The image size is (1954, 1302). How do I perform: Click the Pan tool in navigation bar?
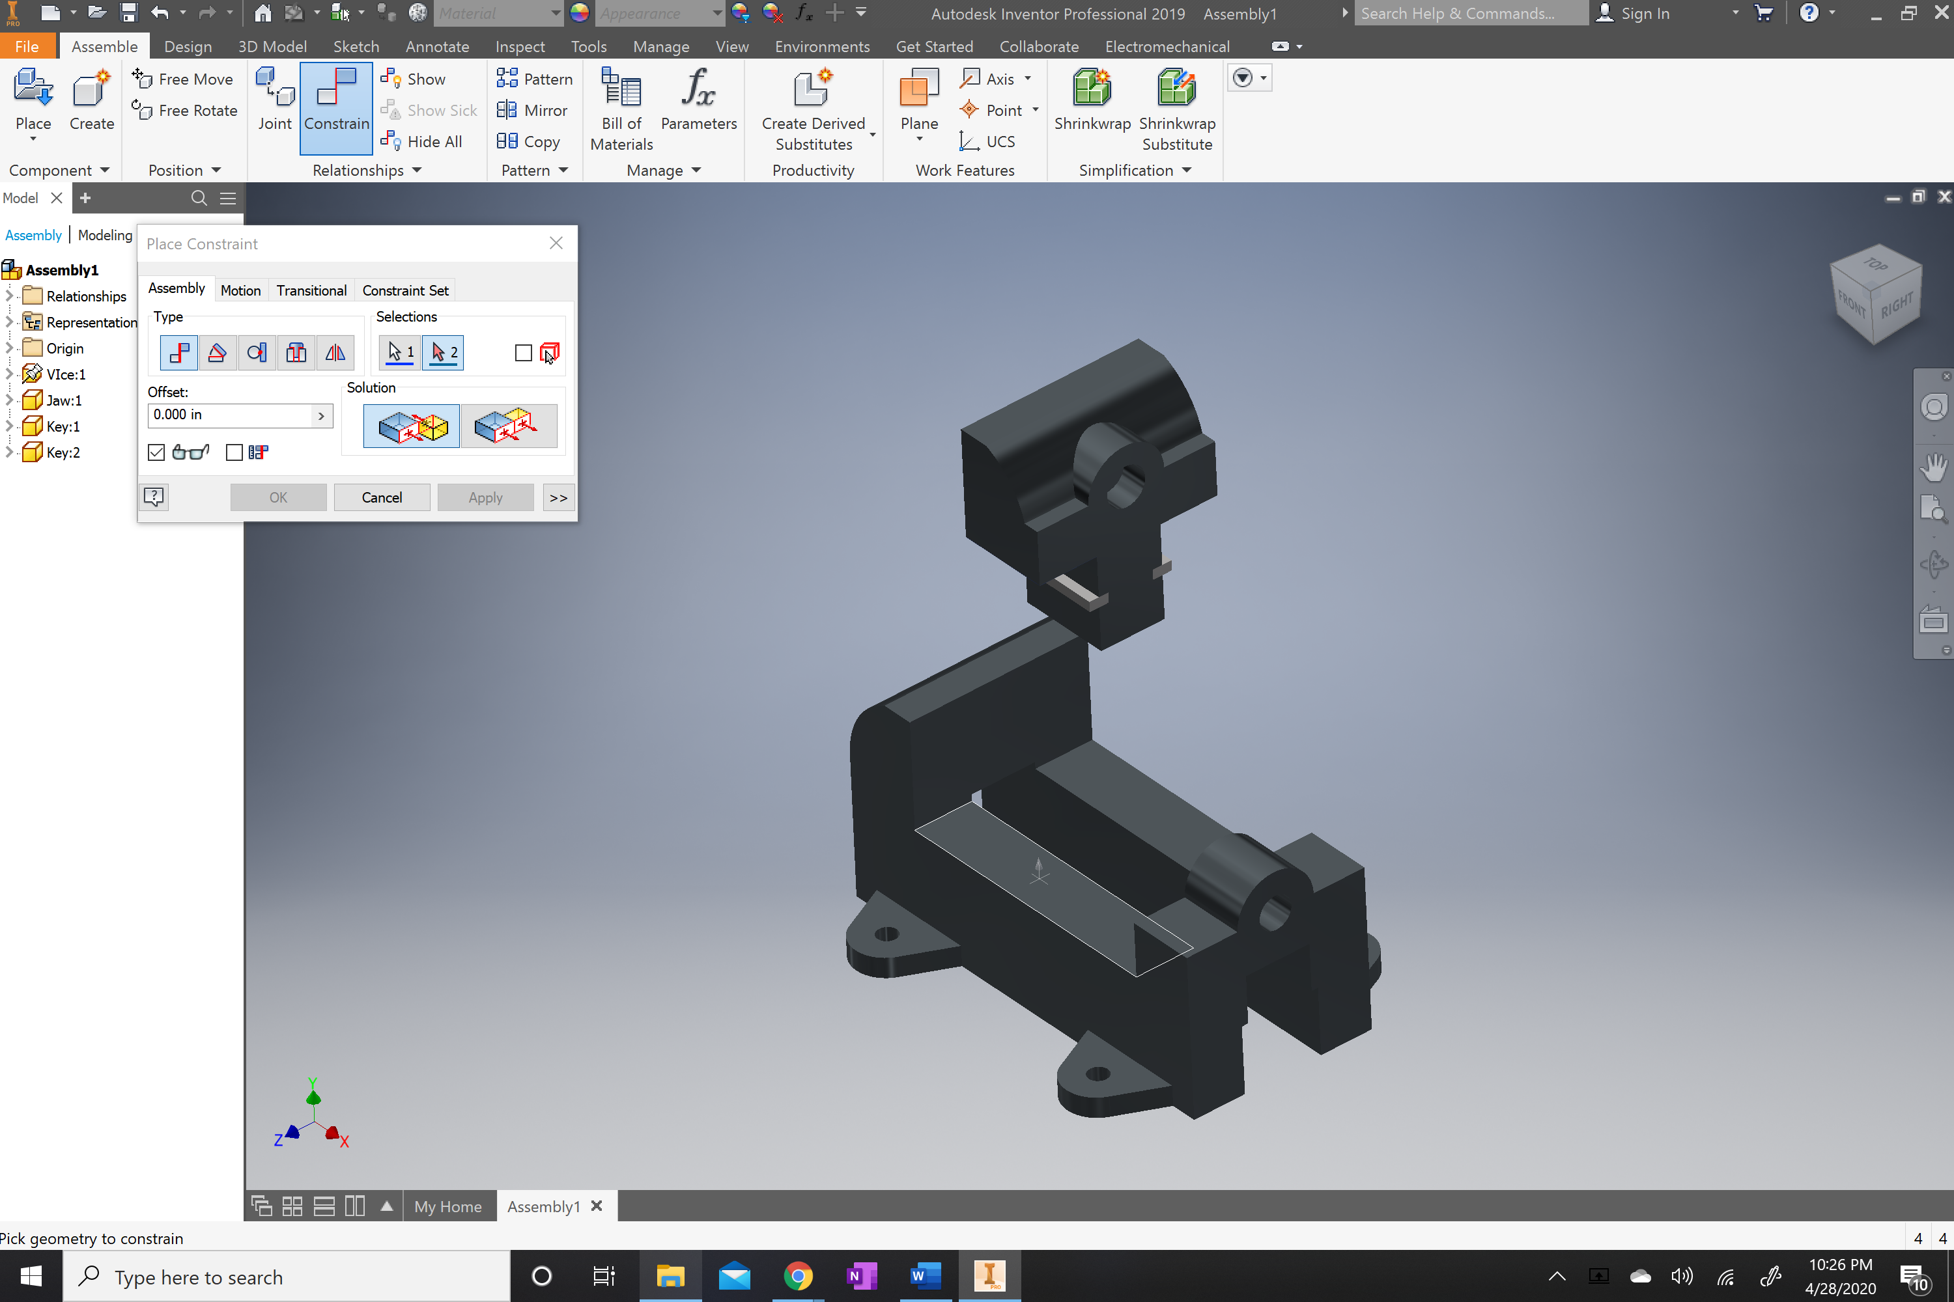click(1934, 467)
